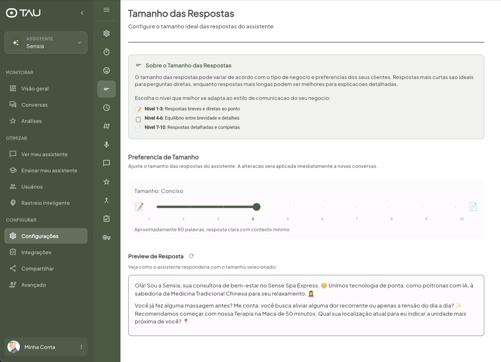Toggle the hamburger menu atop the toolbar
Screen dimensions: 501x362
tap(106, 10)
